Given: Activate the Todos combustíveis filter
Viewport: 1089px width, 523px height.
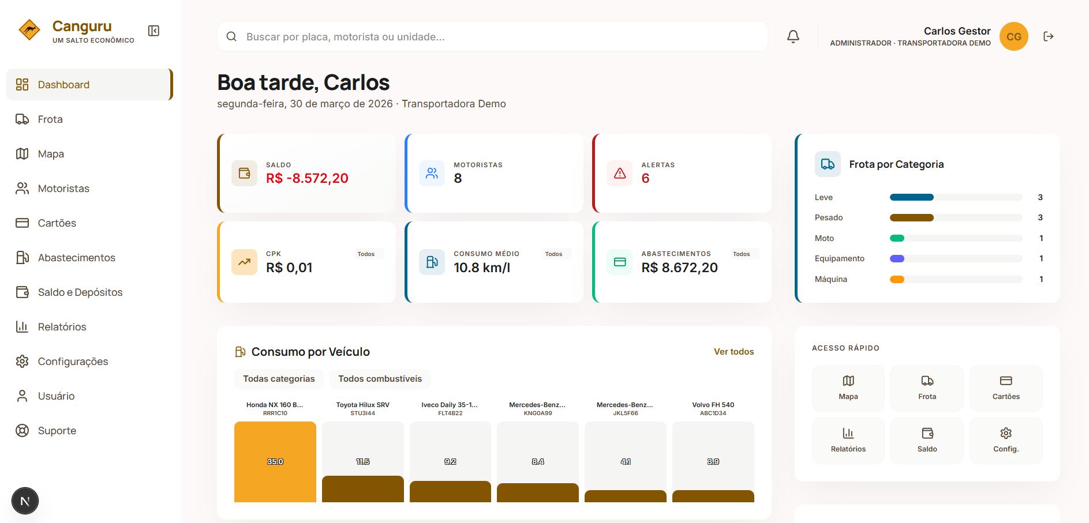Looking at the screenshot, I should coord(380,379).
